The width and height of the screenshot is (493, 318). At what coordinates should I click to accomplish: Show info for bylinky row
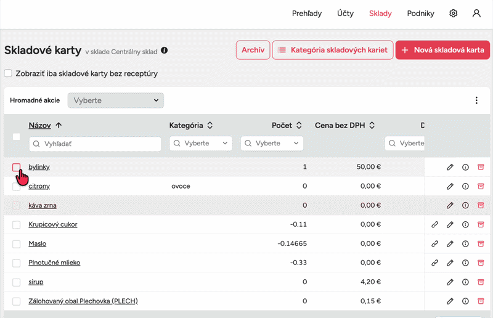pos(465,167)
